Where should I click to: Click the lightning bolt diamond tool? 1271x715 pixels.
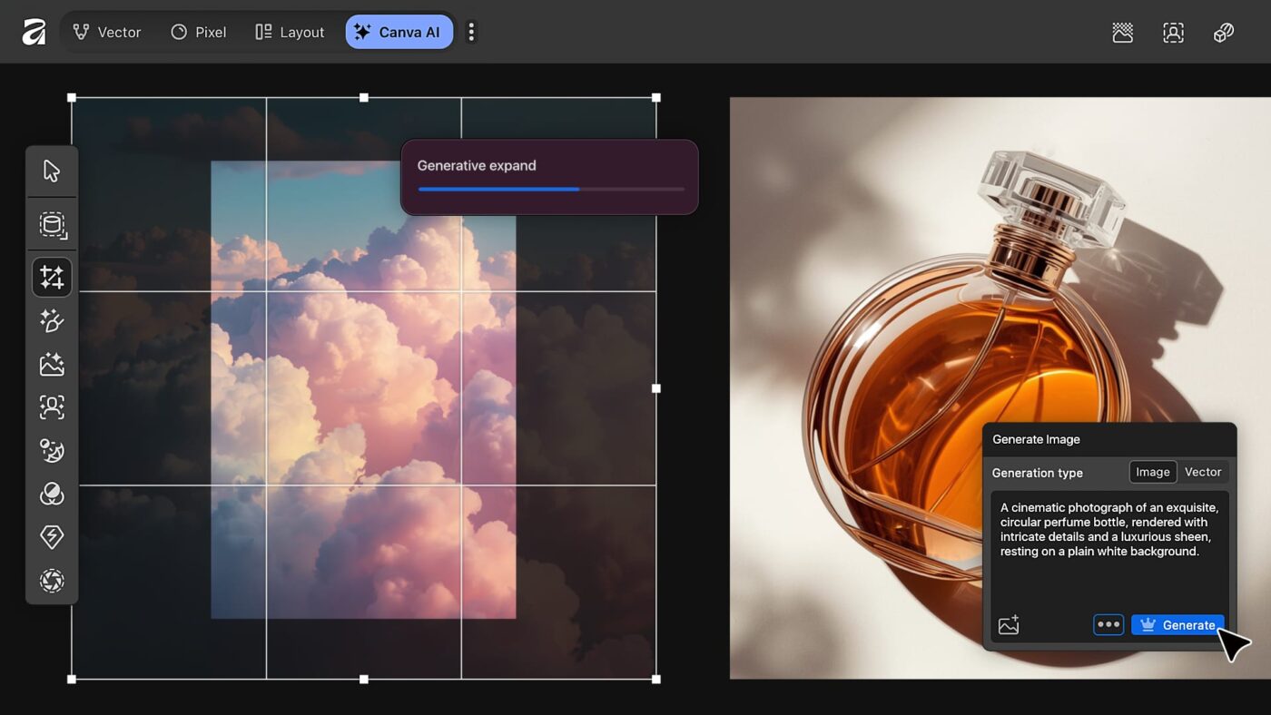point(52,537)
